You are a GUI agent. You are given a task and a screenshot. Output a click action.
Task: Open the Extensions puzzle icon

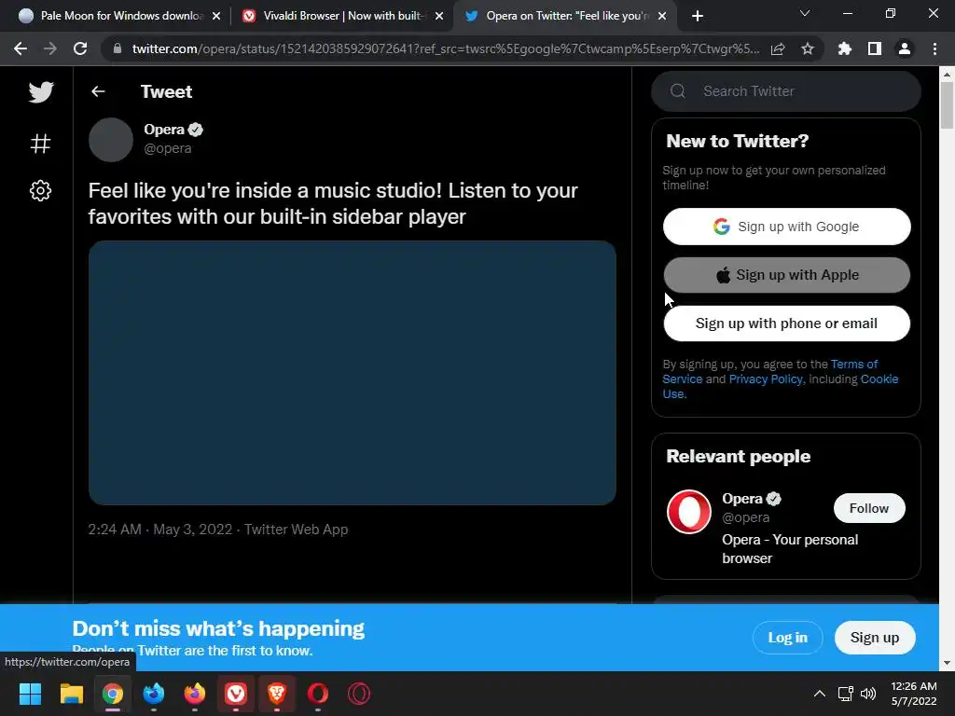point(845,48)
